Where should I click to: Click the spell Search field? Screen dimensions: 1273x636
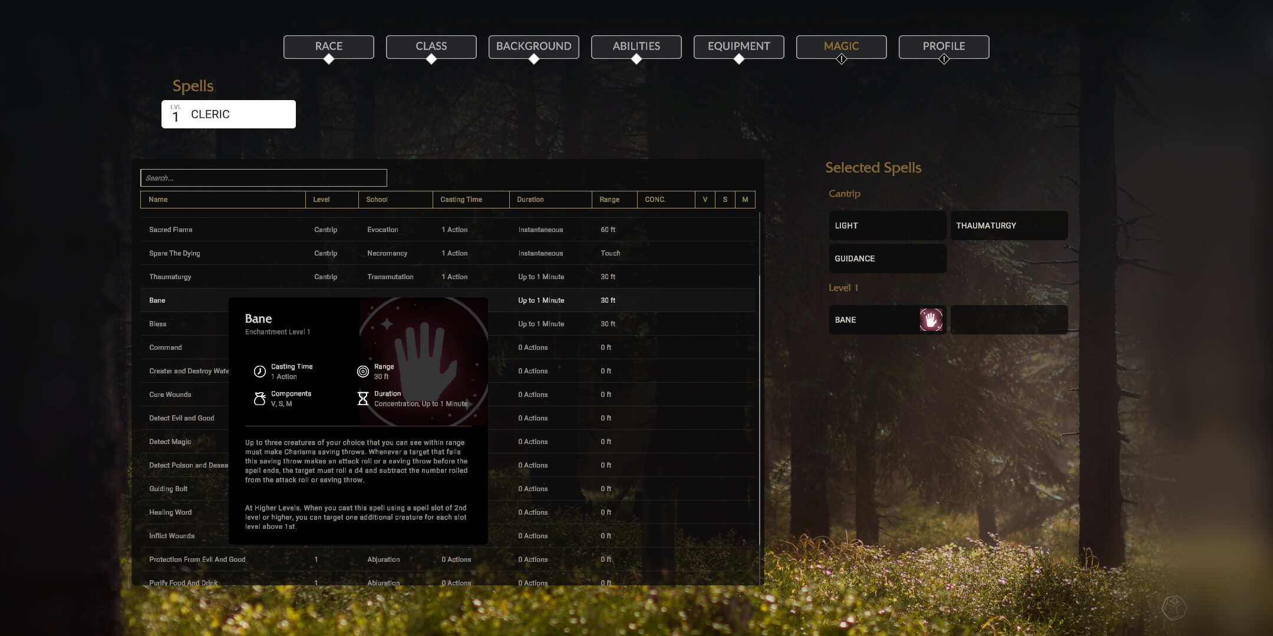tap(263, 178)
